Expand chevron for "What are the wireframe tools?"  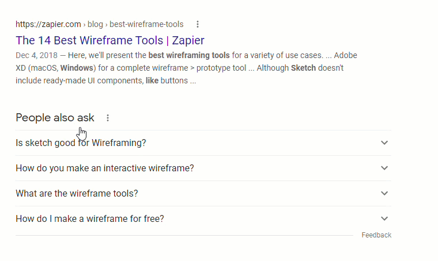click(384, 193)
